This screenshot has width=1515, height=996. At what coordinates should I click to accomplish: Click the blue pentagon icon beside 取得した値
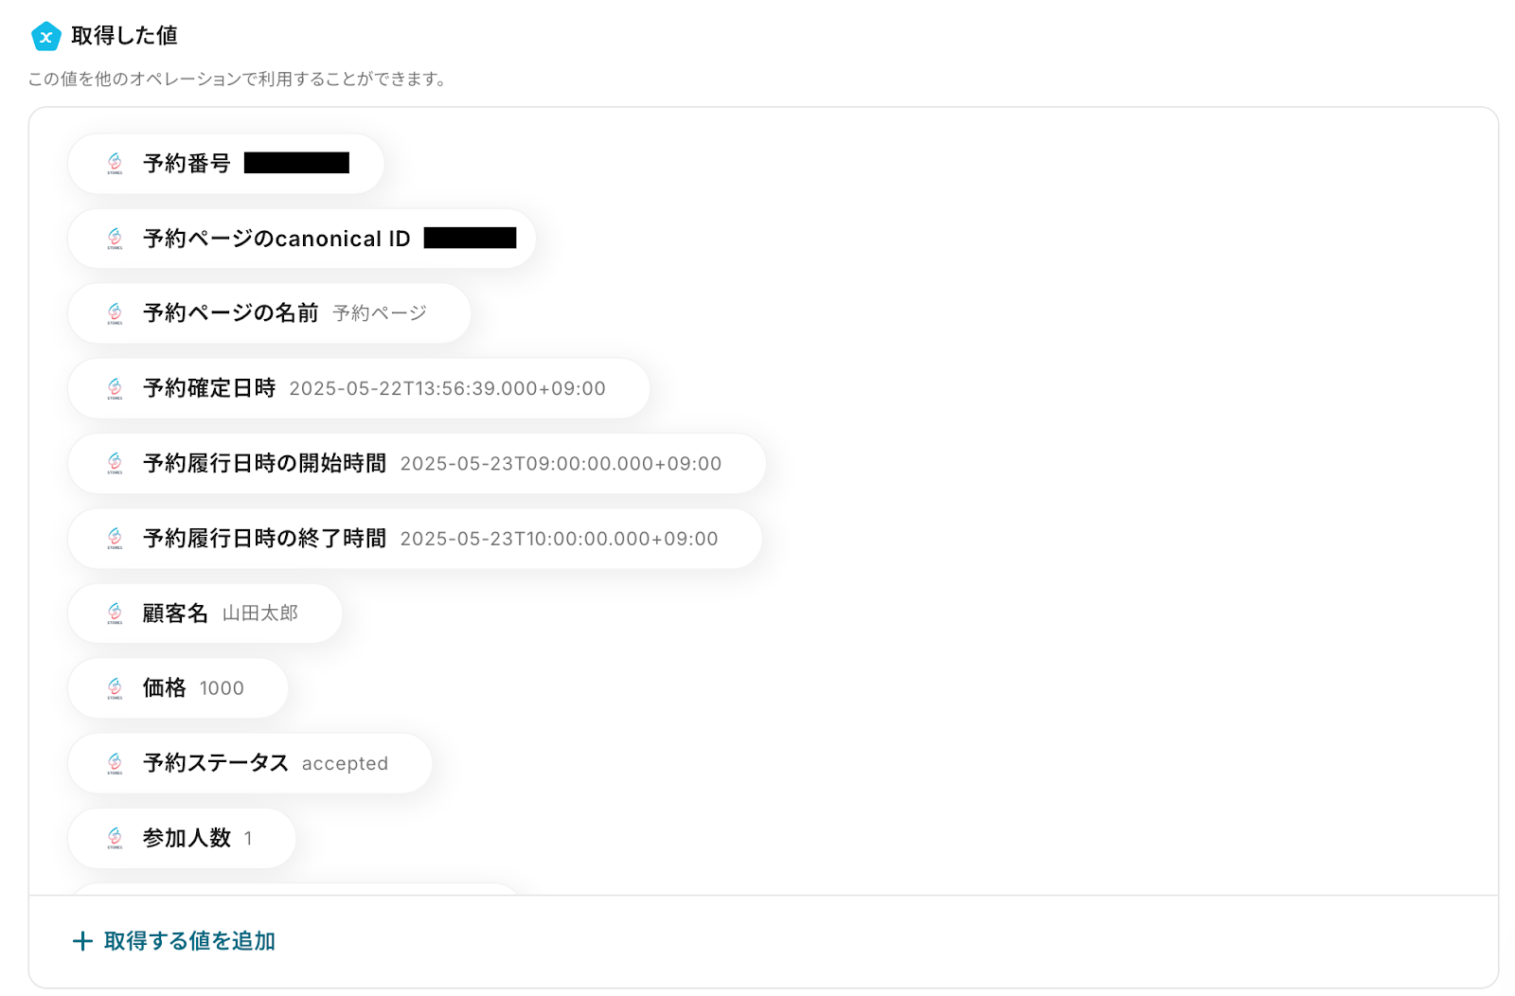pyautogui.click(x=45, y=36)
